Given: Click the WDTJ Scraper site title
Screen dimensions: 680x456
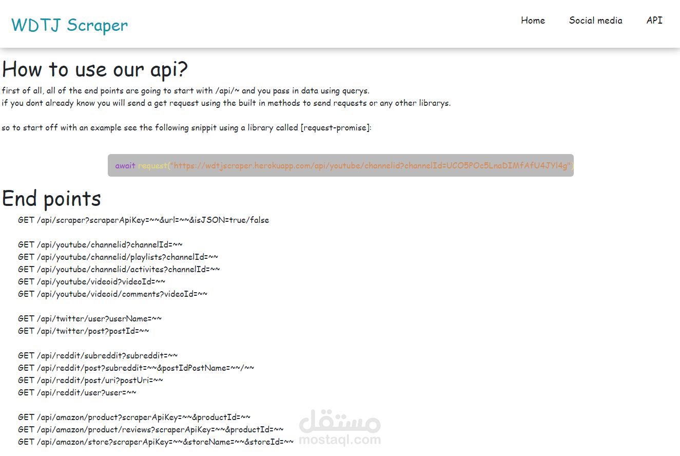Looking at the screenshot, I should (70, 25).
